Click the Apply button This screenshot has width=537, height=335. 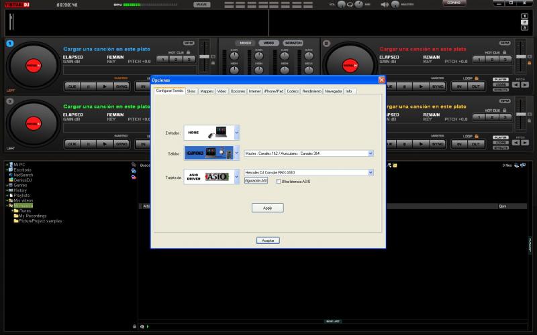[x=267, y=208]
